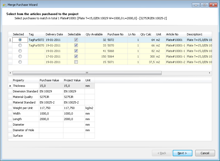220x161 pixels.
Task: Select the radio button for TagPur5070 row
Action: coord(20,45)
